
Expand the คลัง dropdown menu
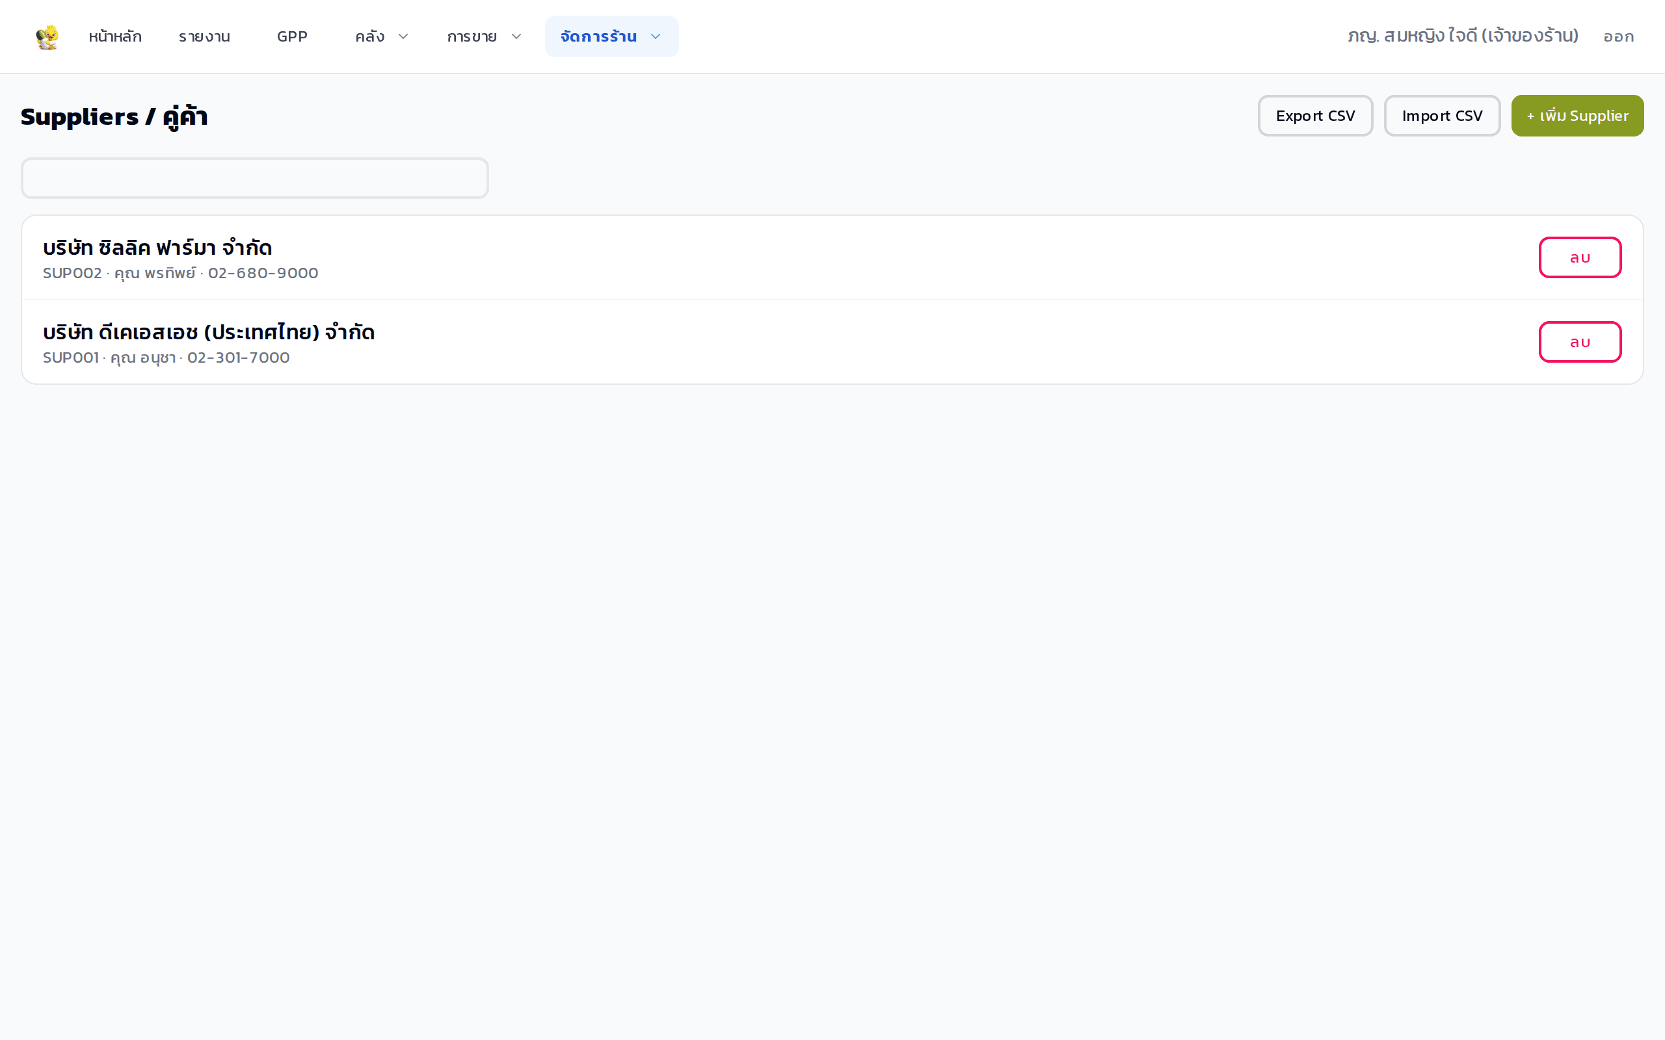coord(381,36)
